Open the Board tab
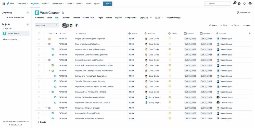The image size is (255, 128). click(49, 18)
